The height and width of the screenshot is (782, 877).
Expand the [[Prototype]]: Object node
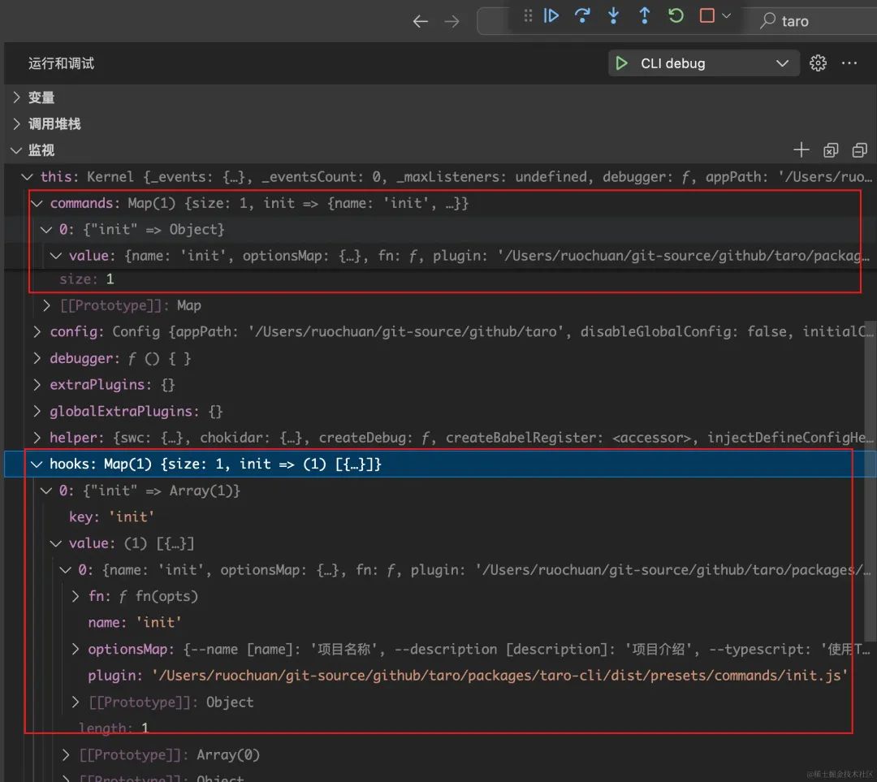[x=76, y=702]
